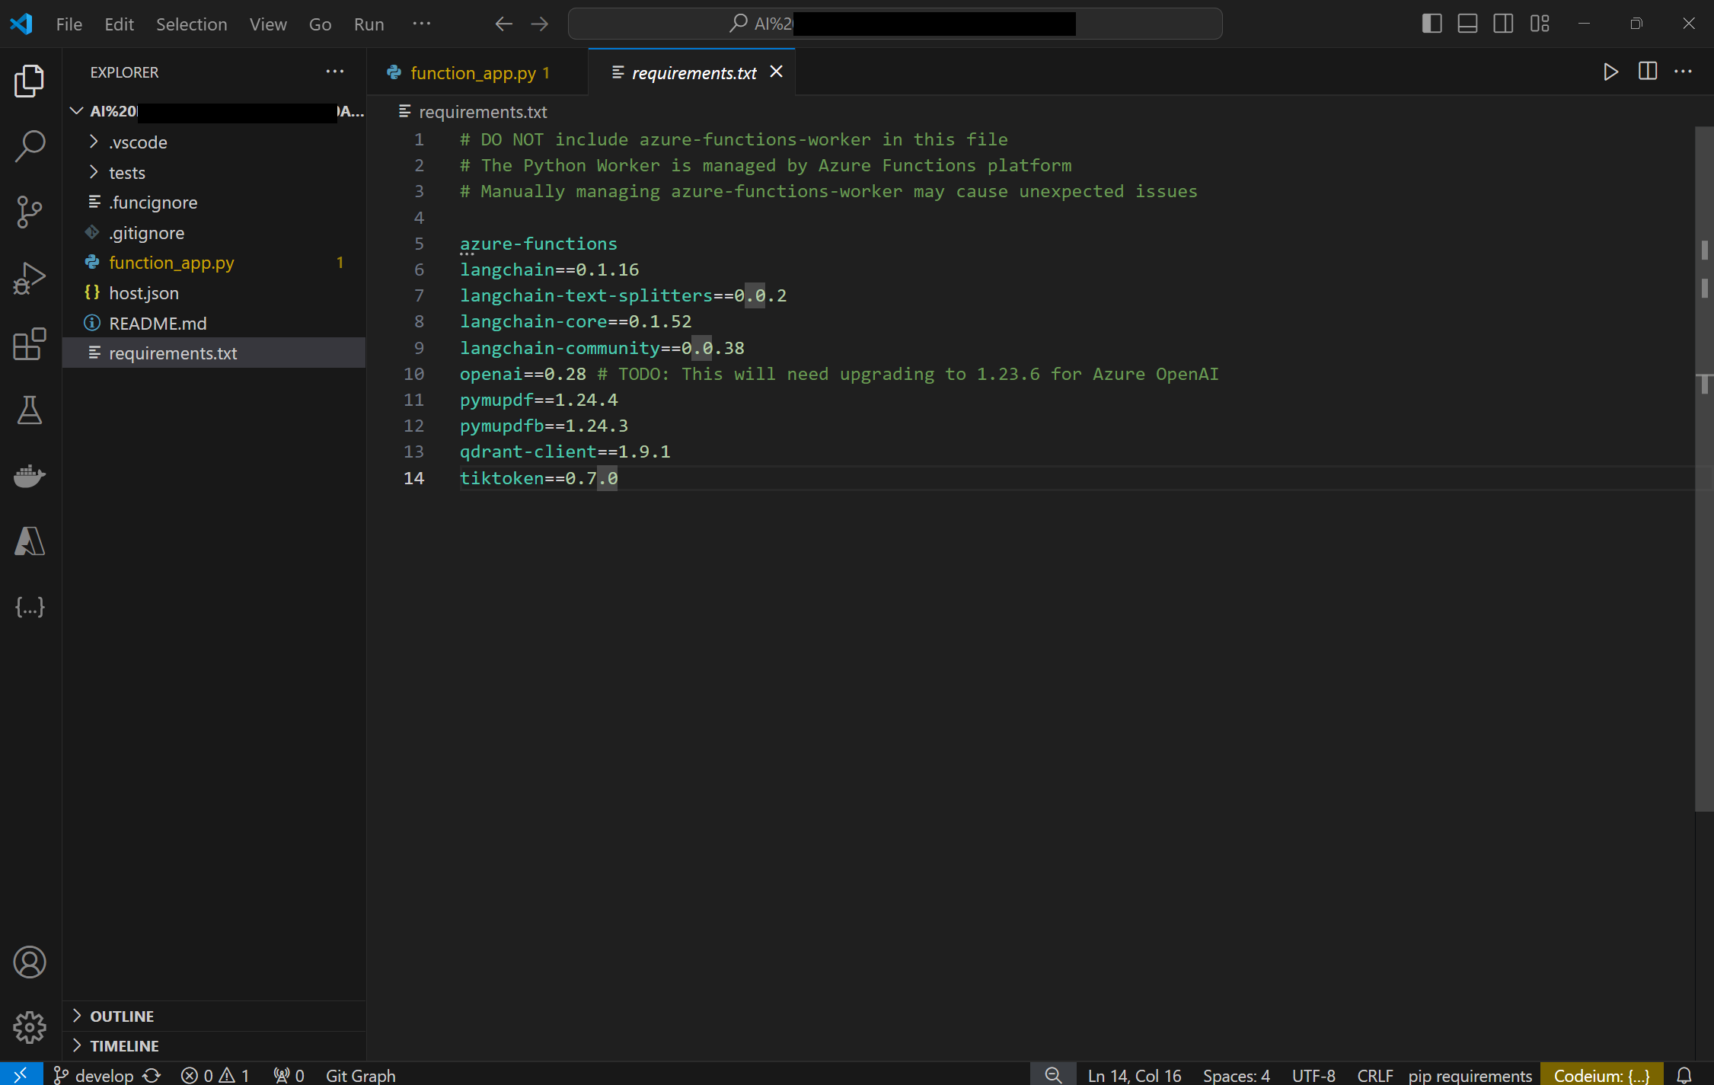Open host.json in the explorer
1714x1085 pixels.
coord(214,293)
